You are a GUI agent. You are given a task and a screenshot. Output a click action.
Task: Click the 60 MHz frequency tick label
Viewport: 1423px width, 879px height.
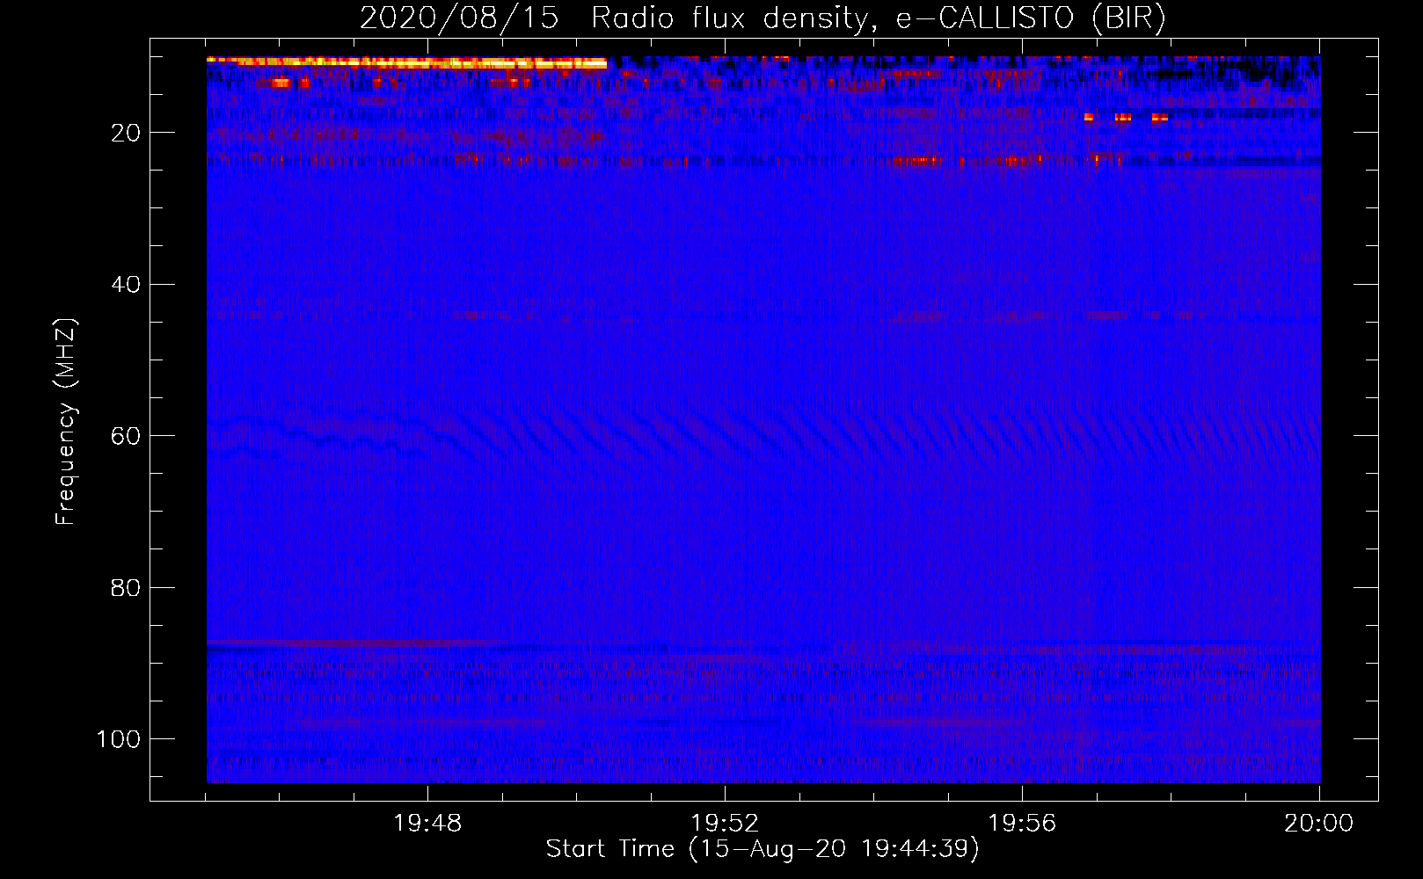click(126, 436)
